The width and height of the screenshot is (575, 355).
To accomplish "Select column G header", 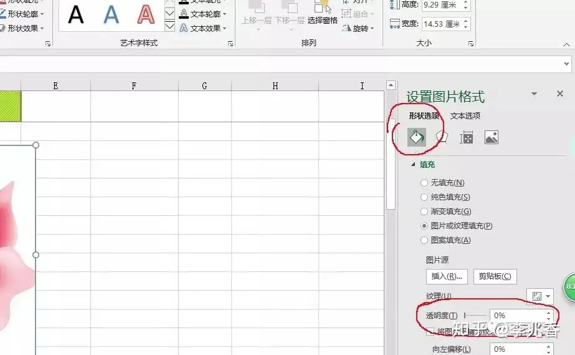I will coord(204,85).
